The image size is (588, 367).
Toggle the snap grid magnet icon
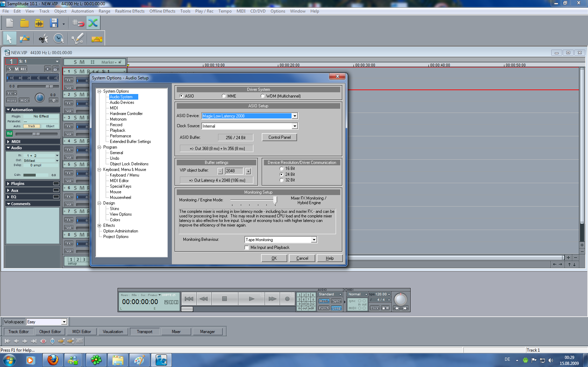78,23
